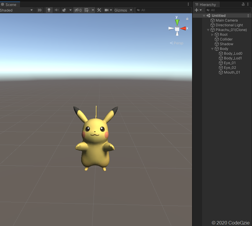Open grid settings dropdown arrow

click(x=93, y=10)
